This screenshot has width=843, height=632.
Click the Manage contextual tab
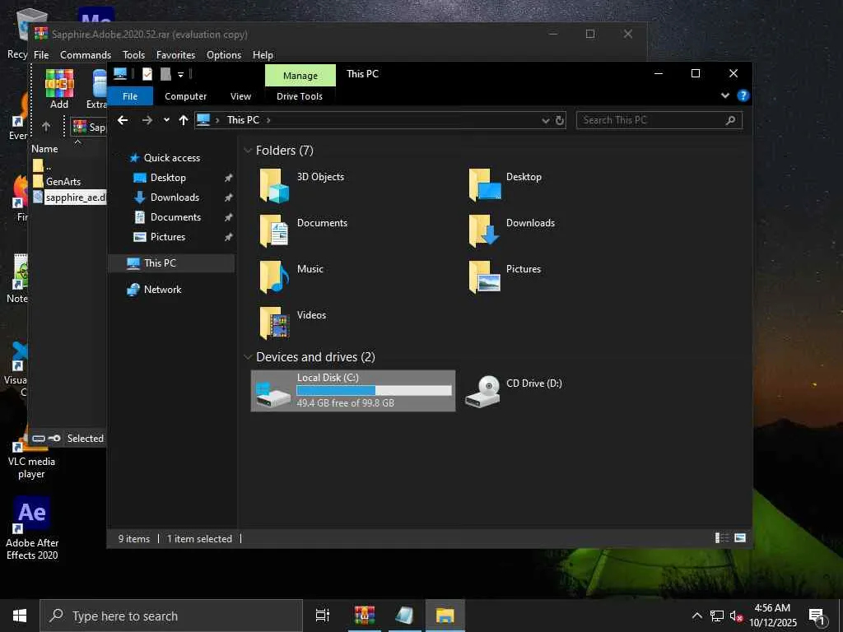click(x=300, y=76)
